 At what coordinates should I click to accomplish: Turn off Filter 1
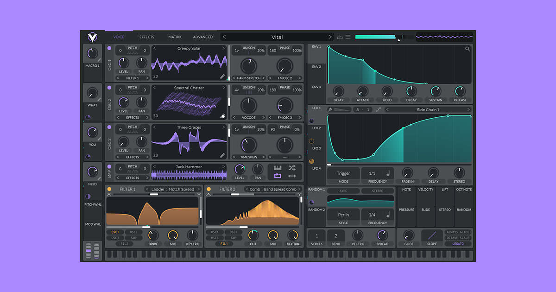(109, 189)
